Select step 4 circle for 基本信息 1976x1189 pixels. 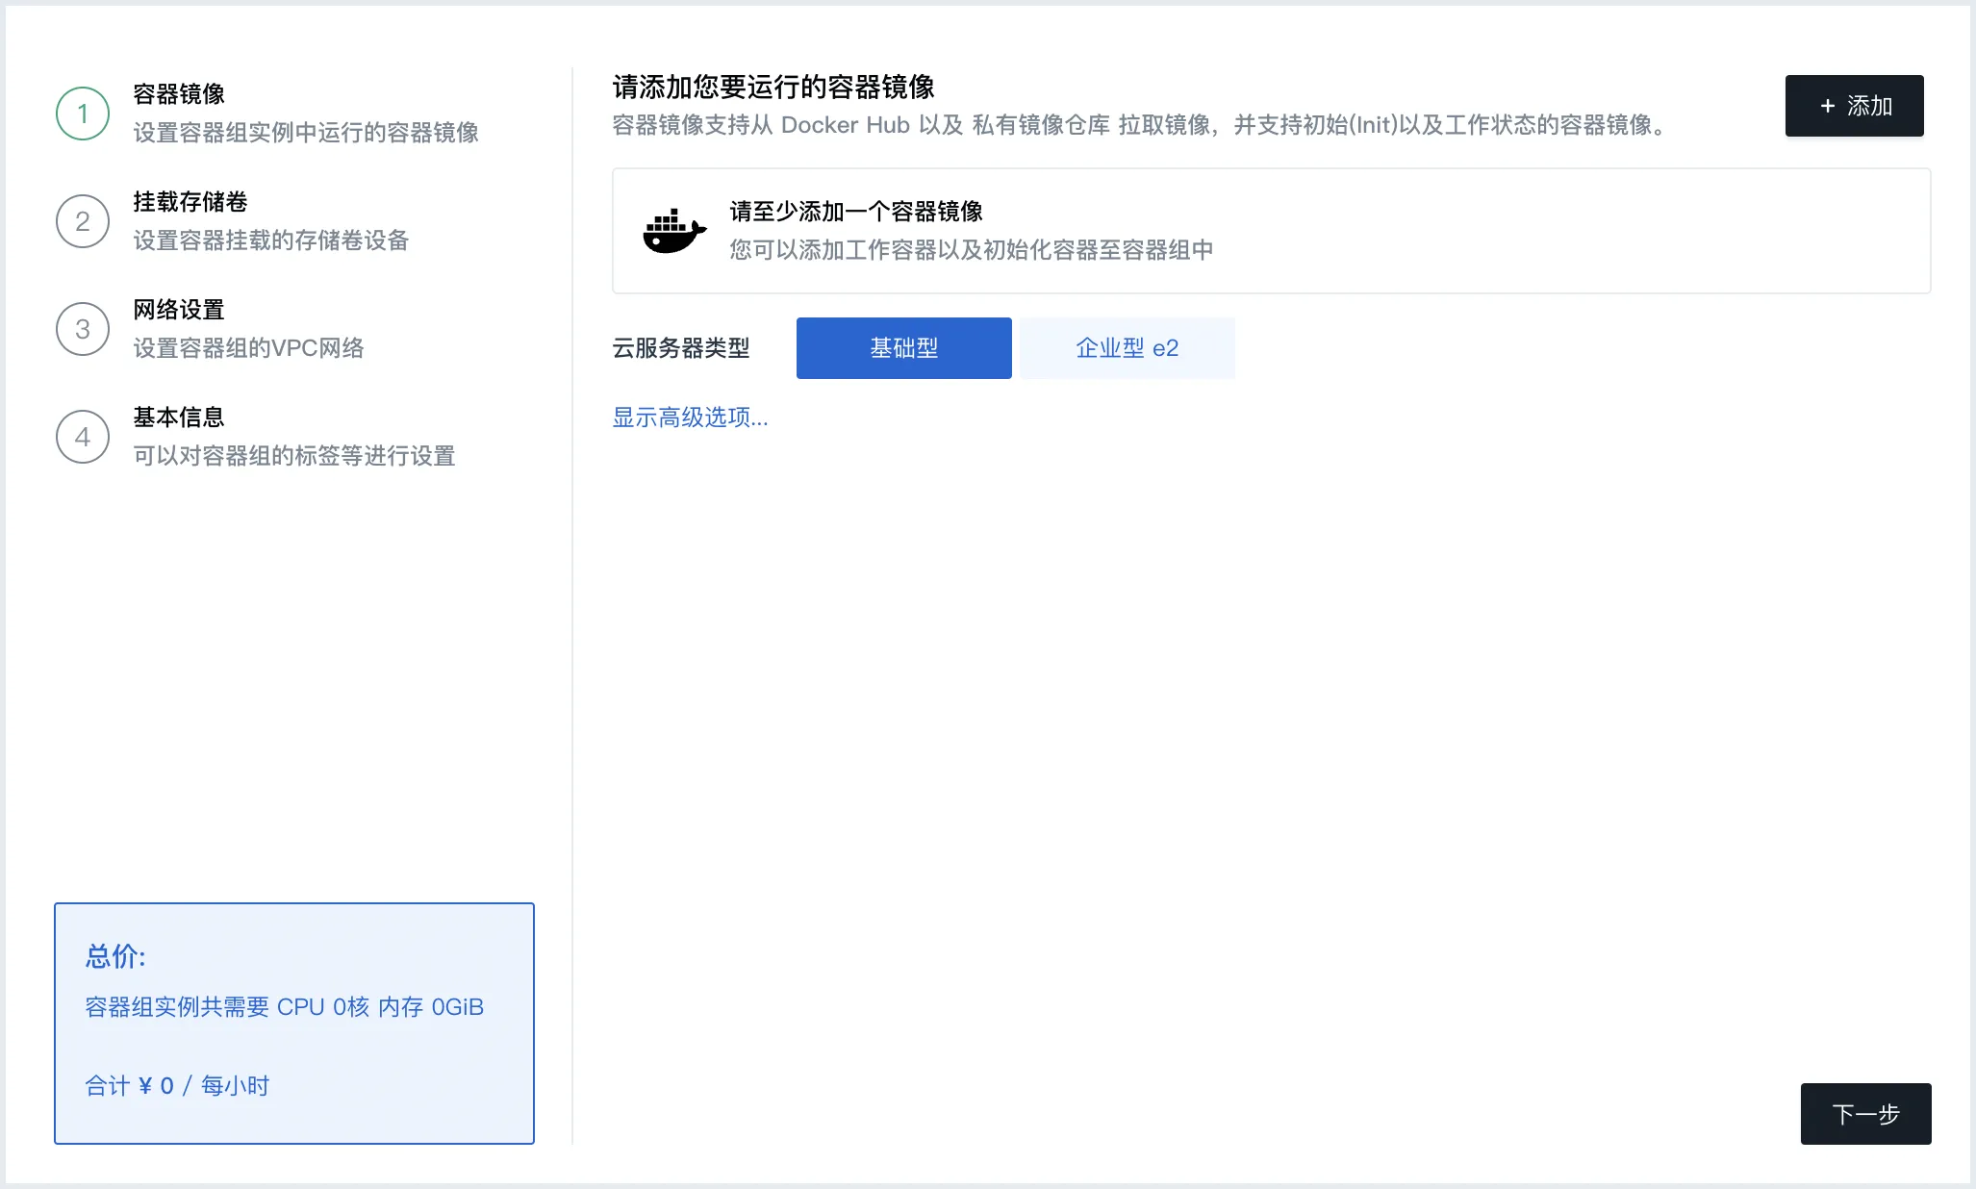tap(83, 437)
